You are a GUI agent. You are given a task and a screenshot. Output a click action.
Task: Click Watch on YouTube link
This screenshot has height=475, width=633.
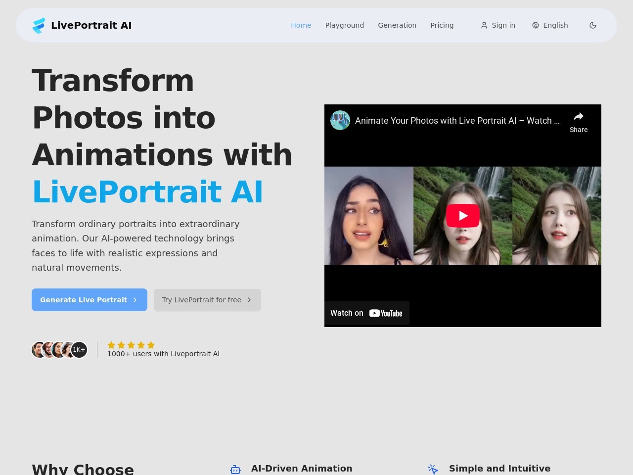pyautogui.click(x=366, y=313)
